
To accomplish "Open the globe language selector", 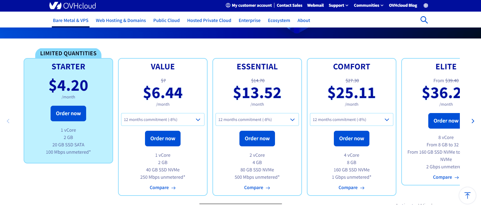I will 426,5.
